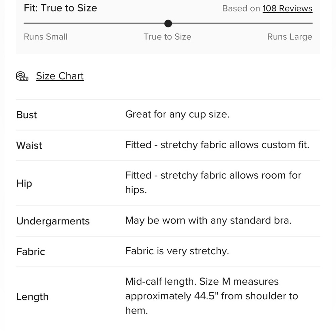Select the Bust row label
This screenshot has height=336, width=336.
(x=27, y=115)
